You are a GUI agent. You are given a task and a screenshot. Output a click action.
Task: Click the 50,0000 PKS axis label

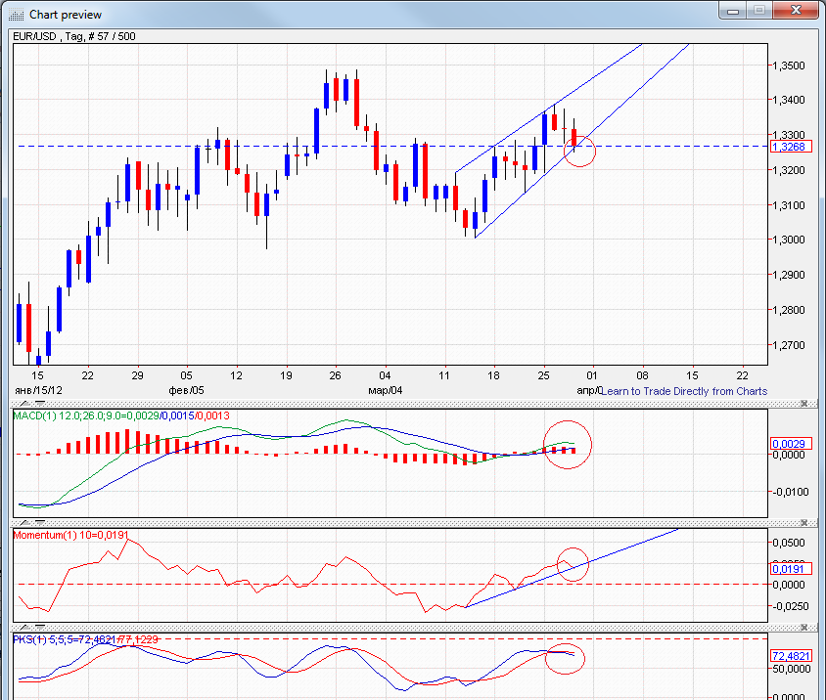coord(791,669)
